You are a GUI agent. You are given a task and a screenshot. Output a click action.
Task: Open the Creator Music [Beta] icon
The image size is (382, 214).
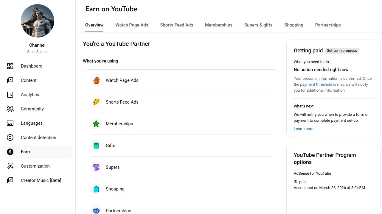[x=10, y=180]
